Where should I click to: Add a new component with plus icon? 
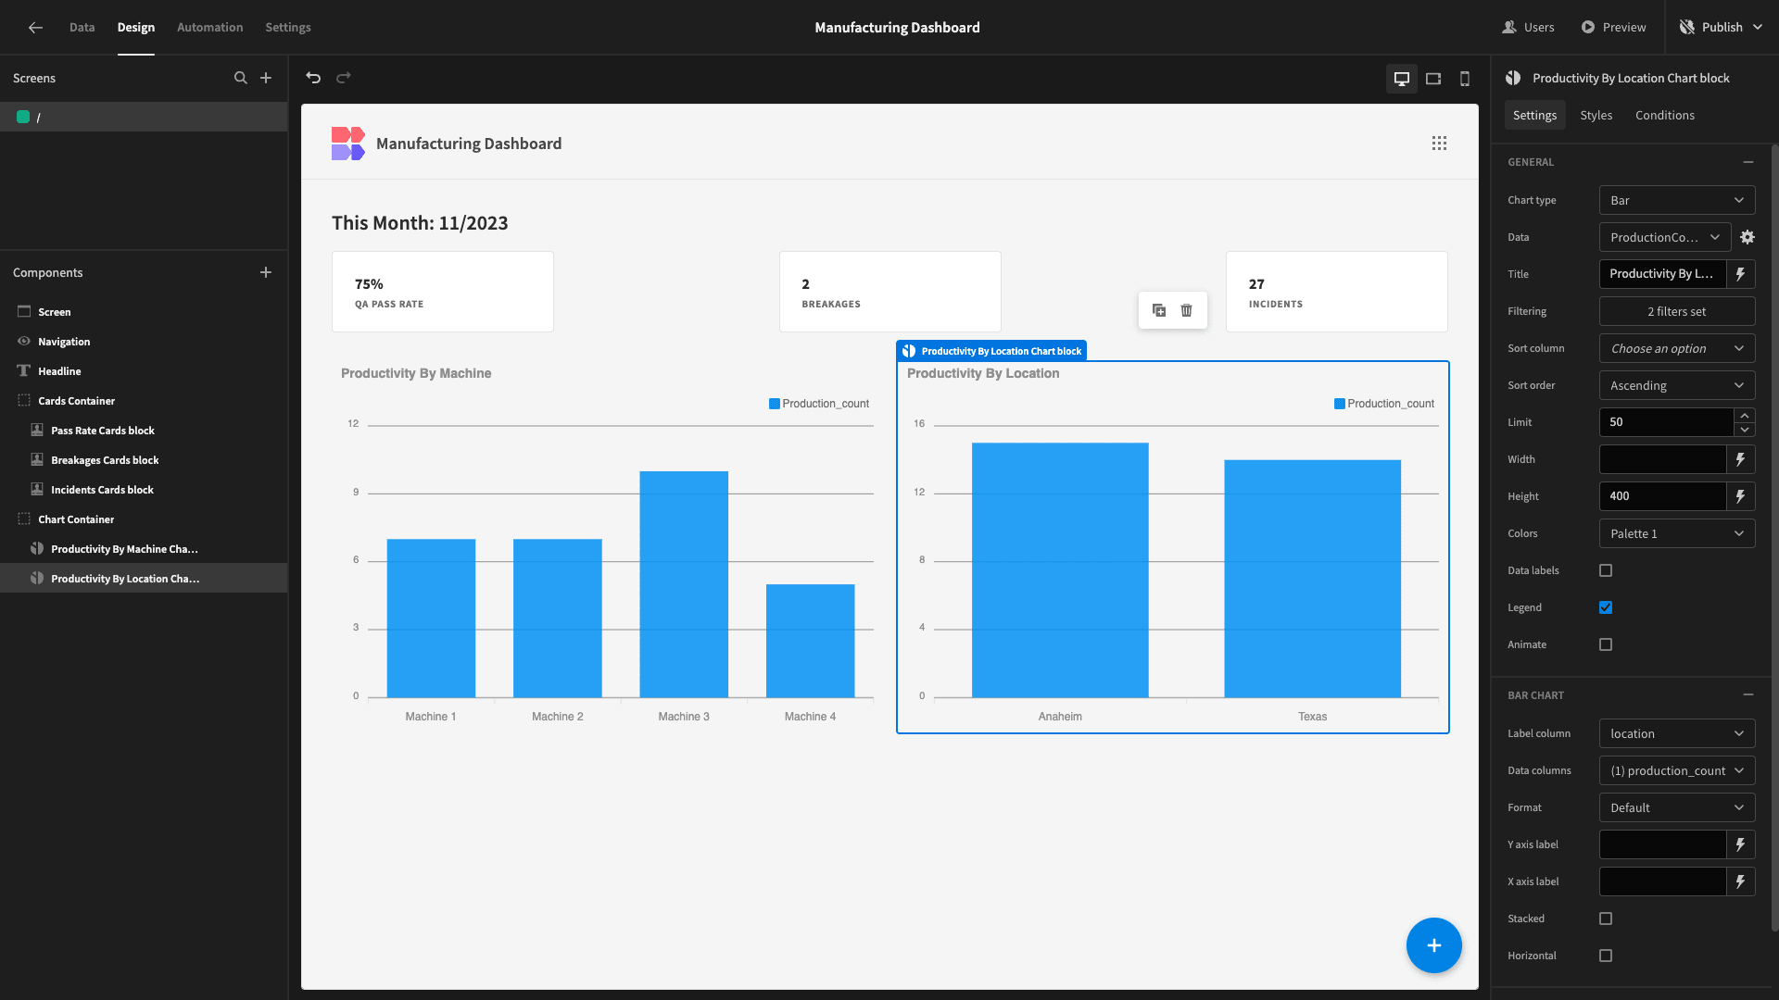click(x=266, y=272)
